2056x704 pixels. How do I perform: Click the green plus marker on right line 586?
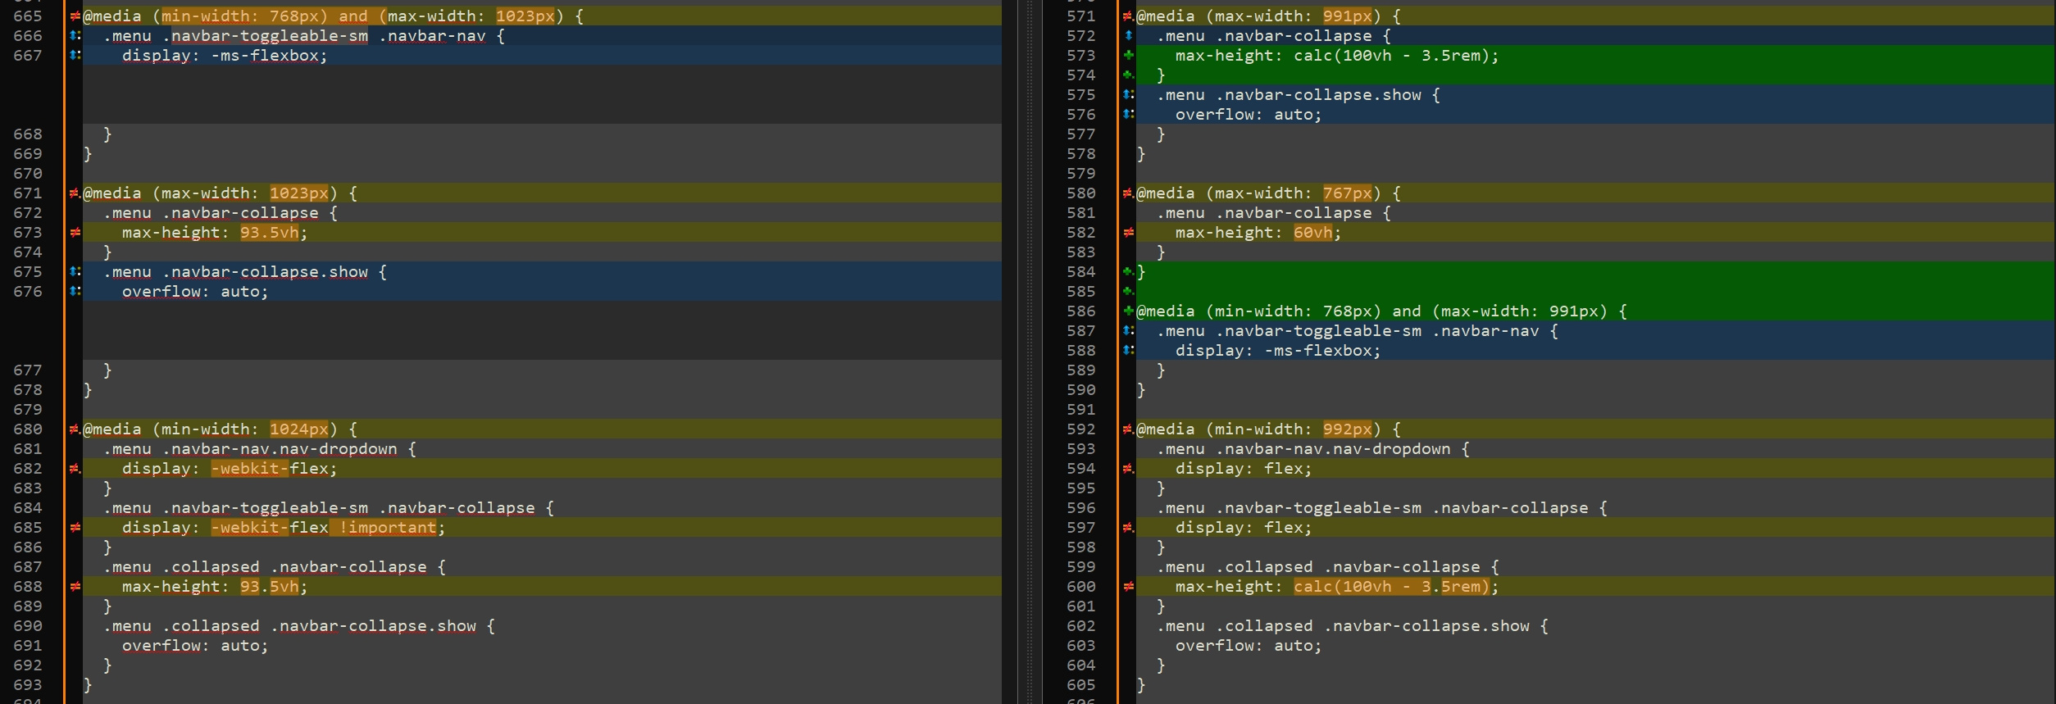coord(1129,311)
